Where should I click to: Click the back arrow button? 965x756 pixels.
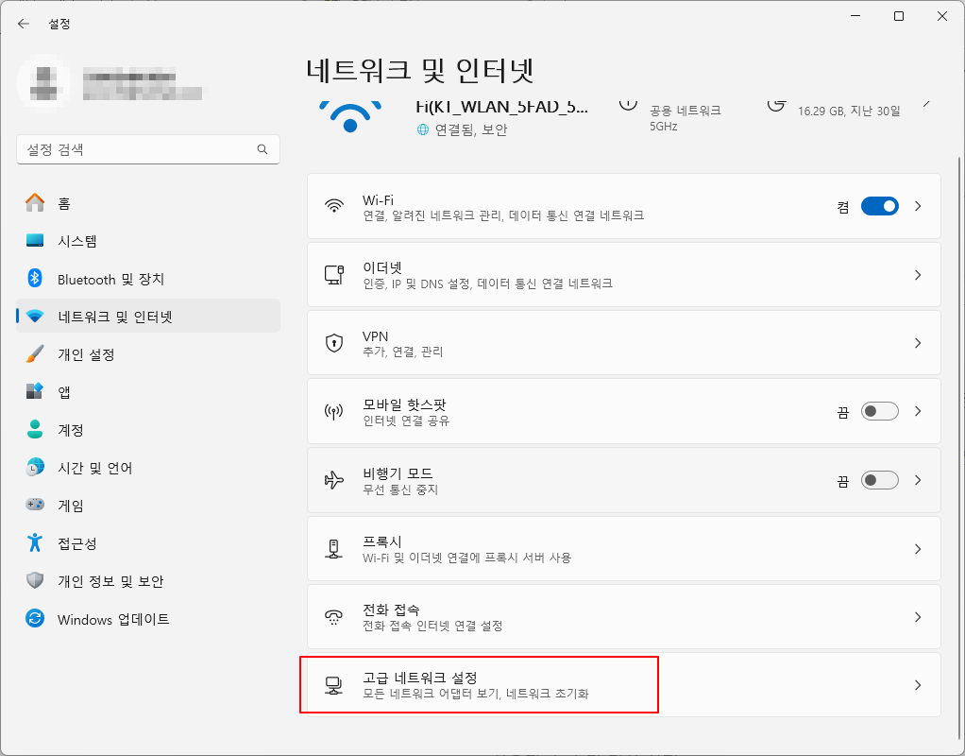pos(22,23)
